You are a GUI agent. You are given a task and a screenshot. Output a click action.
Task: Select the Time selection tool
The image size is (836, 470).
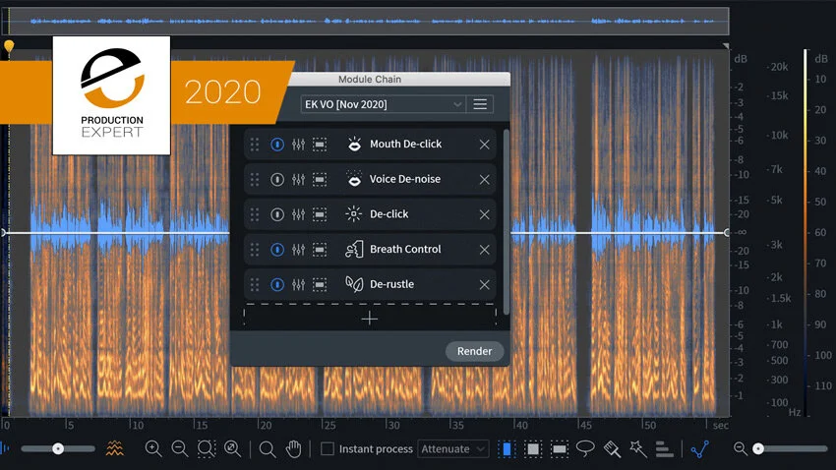[x=508, y=449]
